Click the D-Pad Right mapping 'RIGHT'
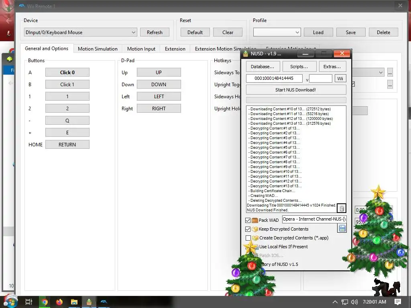Image resolution: width=411 pixels, height=308 pixels. coord(159,108)
